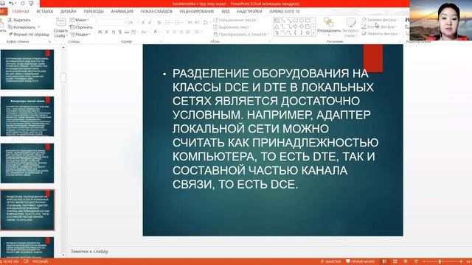Open Макет layout dropdown

point(80,20)
